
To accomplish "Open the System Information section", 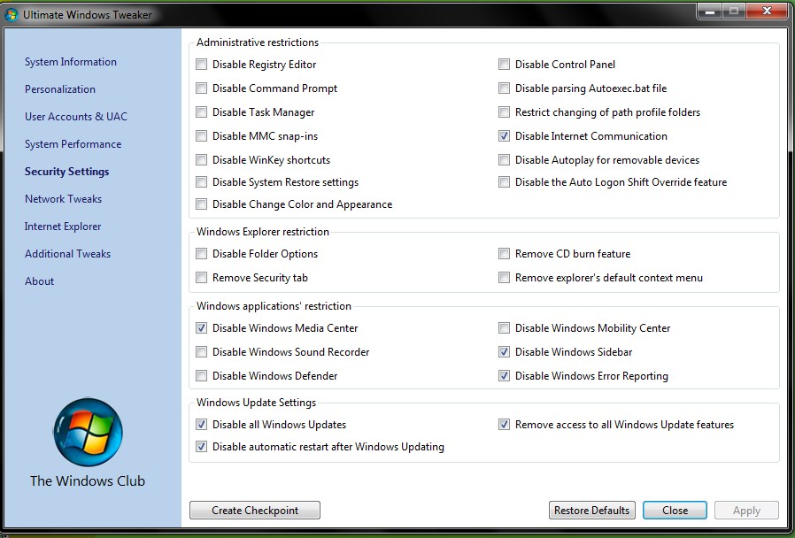I will tap(71, 62).
